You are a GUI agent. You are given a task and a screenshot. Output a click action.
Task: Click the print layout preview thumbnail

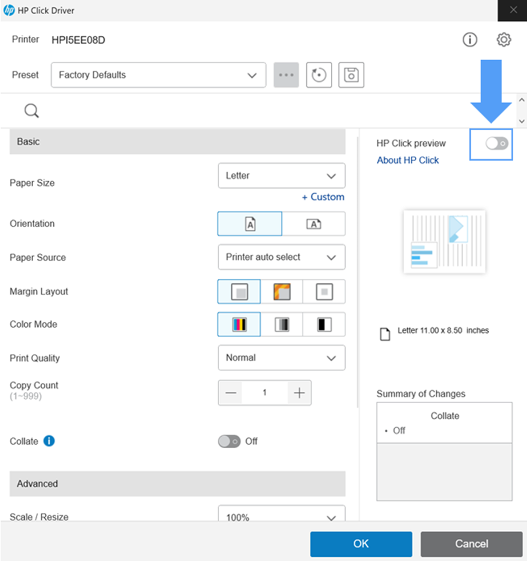click(444, 242)
